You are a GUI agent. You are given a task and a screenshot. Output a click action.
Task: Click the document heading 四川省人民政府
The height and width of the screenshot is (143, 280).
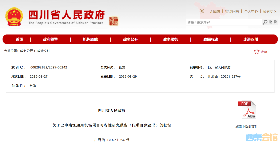click(112, 111)
